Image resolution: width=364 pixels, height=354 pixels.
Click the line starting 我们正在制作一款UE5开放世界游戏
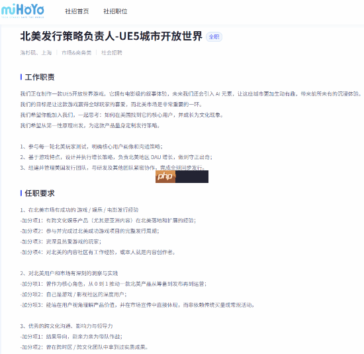point(191,94)
